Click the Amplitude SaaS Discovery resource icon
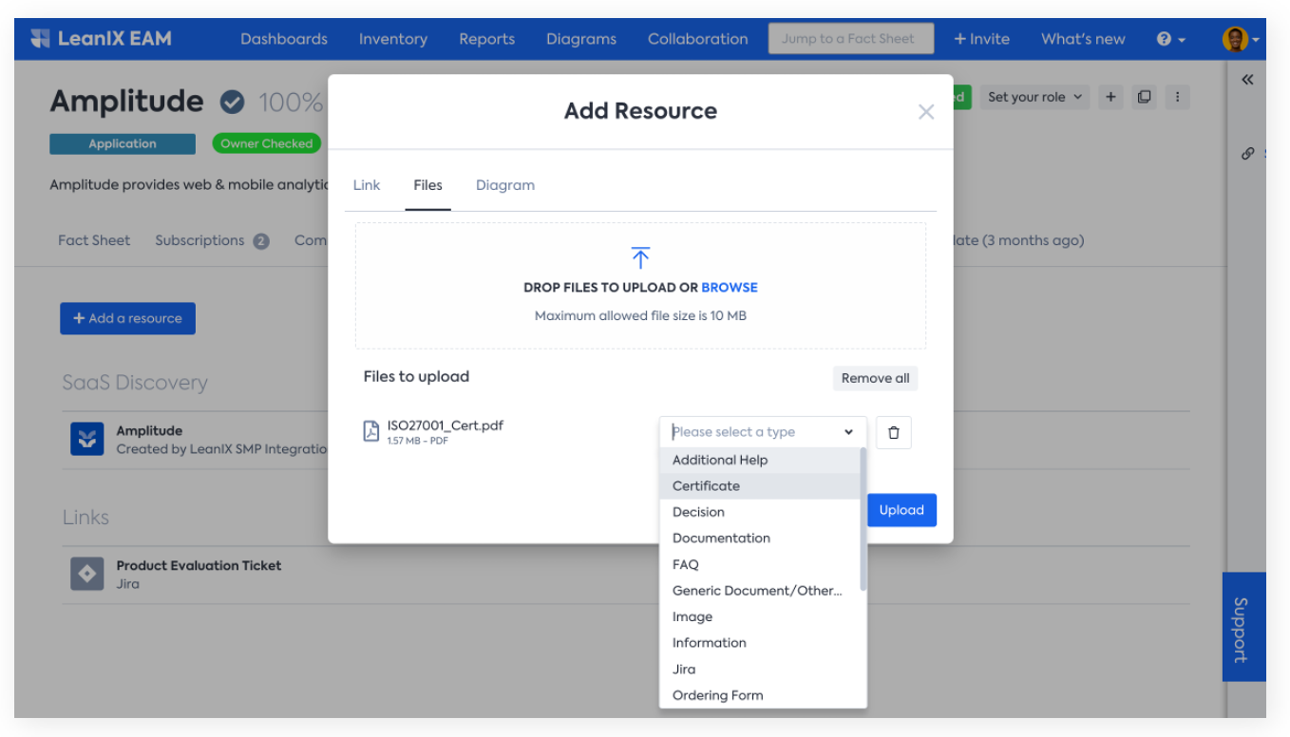Image resolution: width=1290 pixels, height=737 pixels. click(87, 439)
